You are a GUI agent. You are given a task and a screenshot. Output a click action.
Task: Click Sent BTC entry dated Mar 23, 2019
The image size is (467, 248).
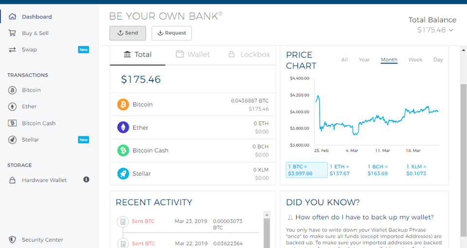point(143,221)
